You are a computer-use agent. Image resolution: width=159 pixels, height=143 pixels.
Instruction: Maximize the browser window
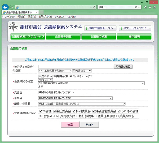click(147, 2)
